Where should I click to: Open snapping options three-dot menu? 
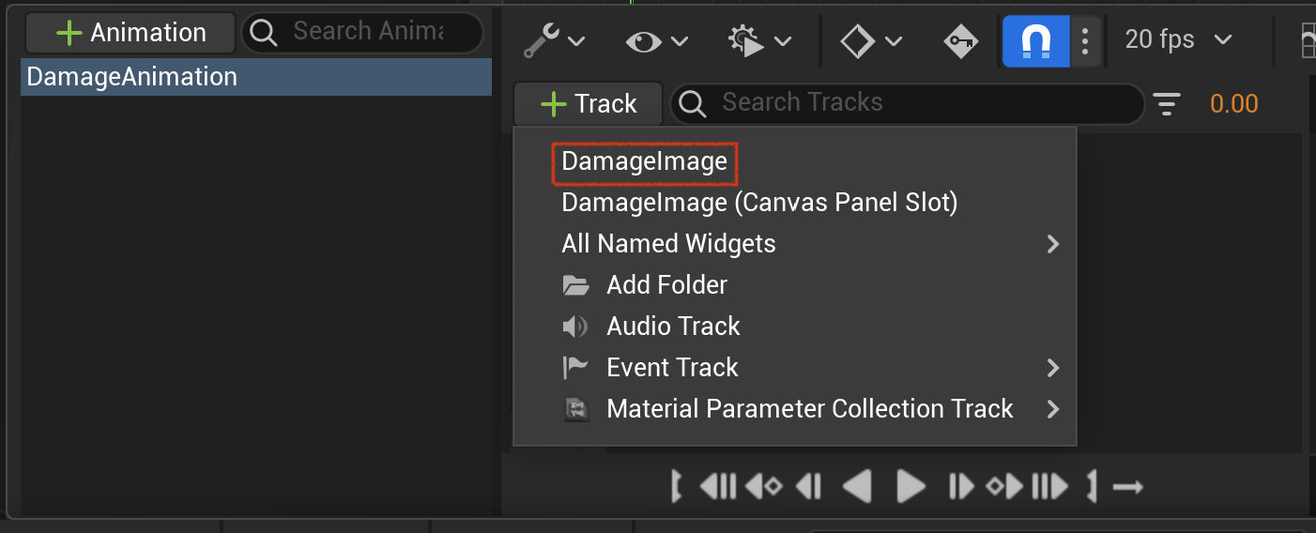click(x=1085, y=40)
